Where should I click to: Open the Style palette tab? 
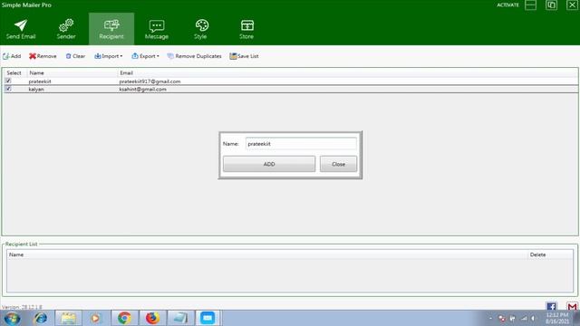(201, 29)
